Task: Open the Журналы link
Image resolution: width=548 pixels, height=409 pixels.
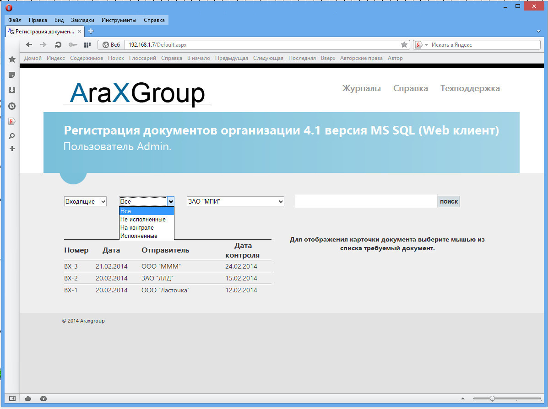Action: pos(361,88)
